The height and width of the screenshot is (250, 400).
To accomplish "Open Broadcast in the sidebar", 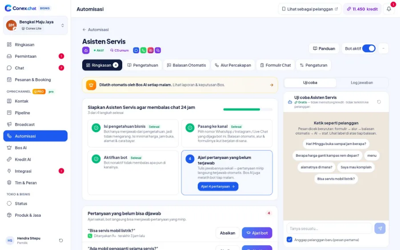I will point(35,125).
